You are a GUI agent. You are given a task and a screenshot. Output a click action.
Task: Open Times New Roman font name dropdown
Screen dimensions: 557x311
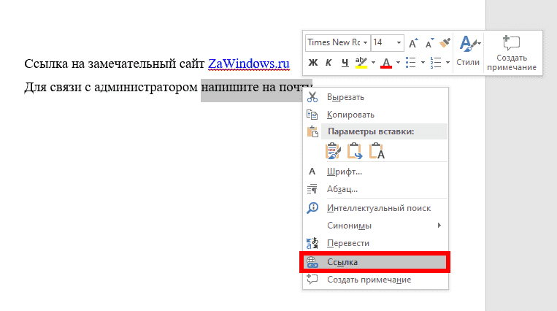[x=365, y=42]
